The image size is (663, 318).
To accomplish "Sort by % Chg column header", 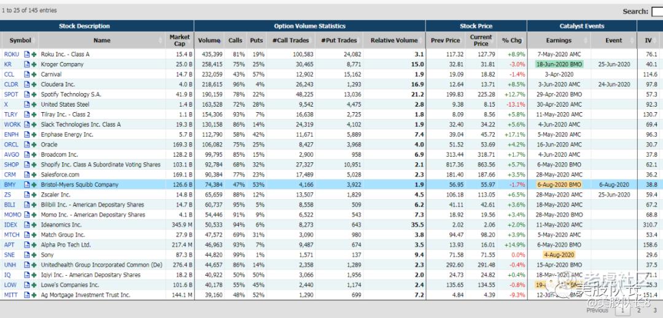I will [511, 40].
